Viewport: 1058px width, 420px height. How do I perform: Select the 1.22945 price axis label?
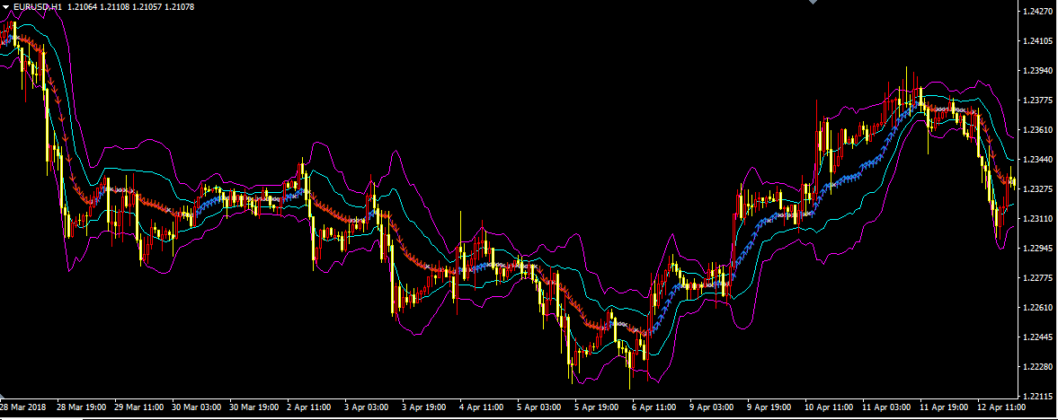coord(1038,249)
